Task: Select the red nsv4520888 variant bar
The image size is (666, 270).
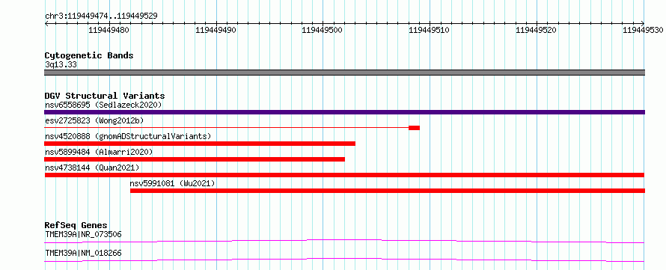Action: pyautogui.click(x=200, y=144)
